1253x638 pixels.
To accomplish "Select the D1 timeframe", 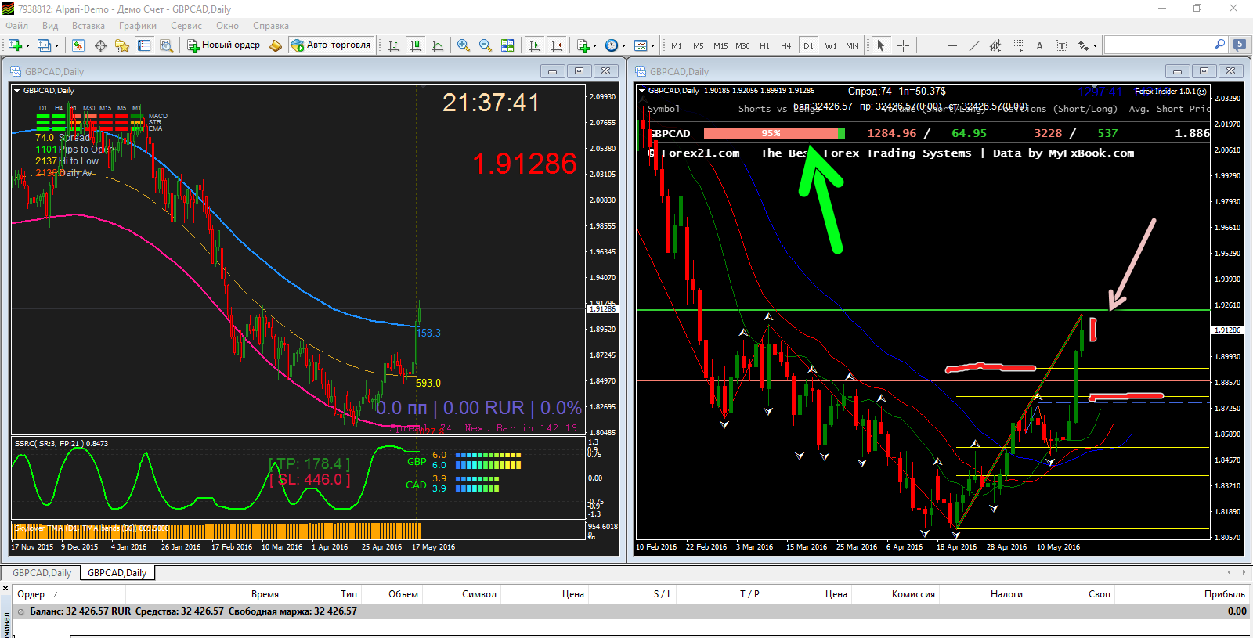I will coord(808,45).
